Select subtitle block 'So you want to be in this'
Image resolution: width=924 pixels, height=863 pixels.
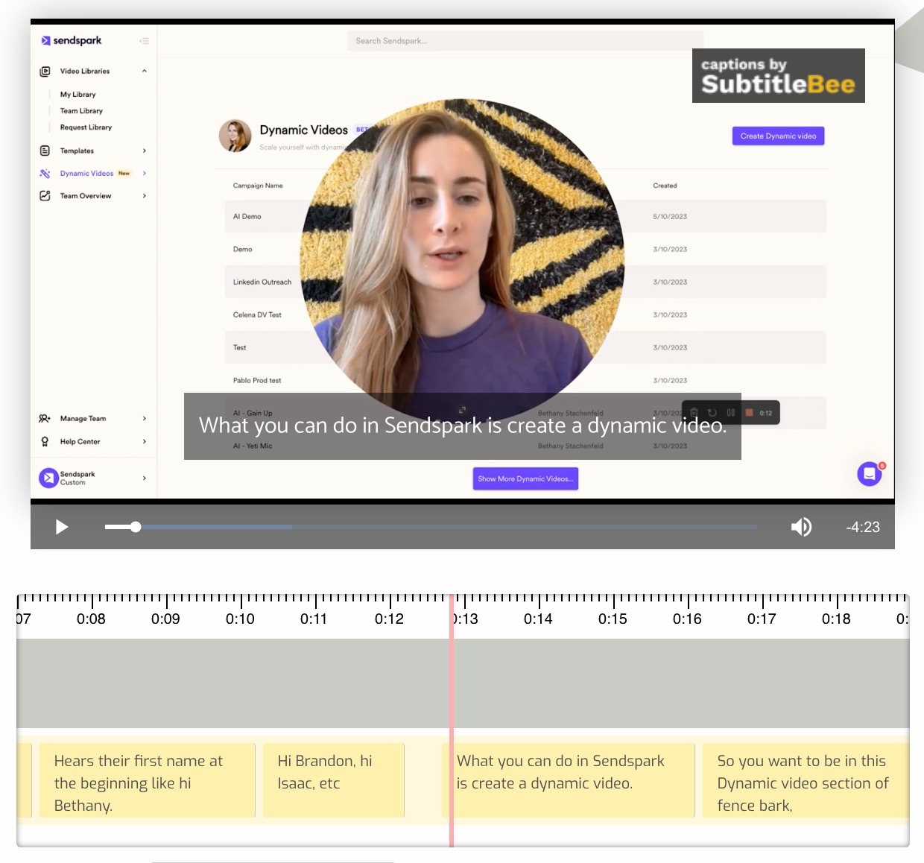(x=806, y=780)
